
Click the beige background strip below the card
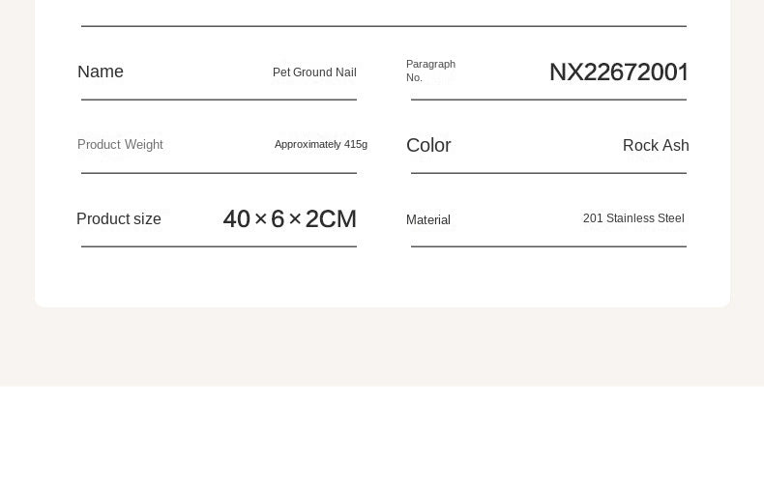coord(382,348)
